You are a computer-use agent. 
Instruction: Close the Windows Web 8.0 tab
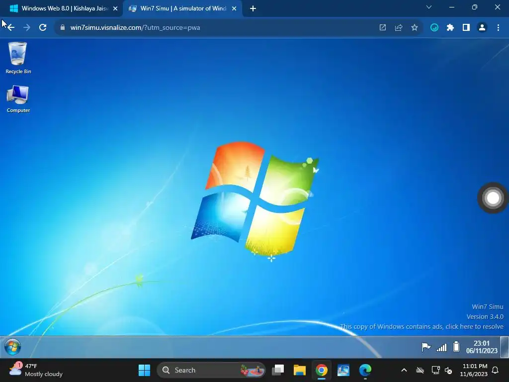coord(115,8)
